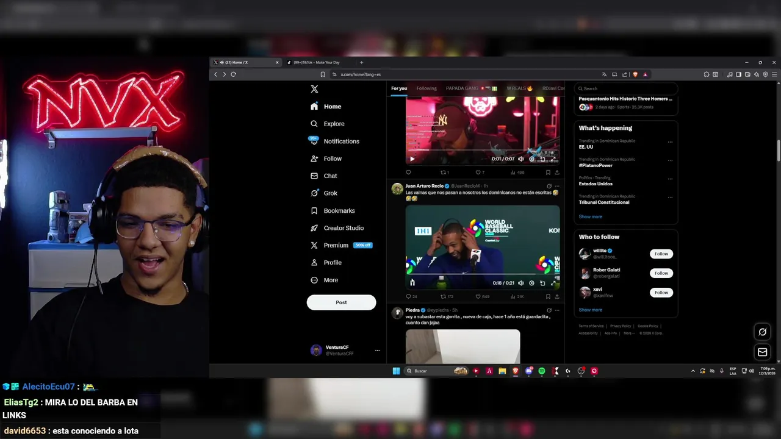This screenshot has width=781, height=439.
Task: Open a new browser tab
Action: pos(361,62)
